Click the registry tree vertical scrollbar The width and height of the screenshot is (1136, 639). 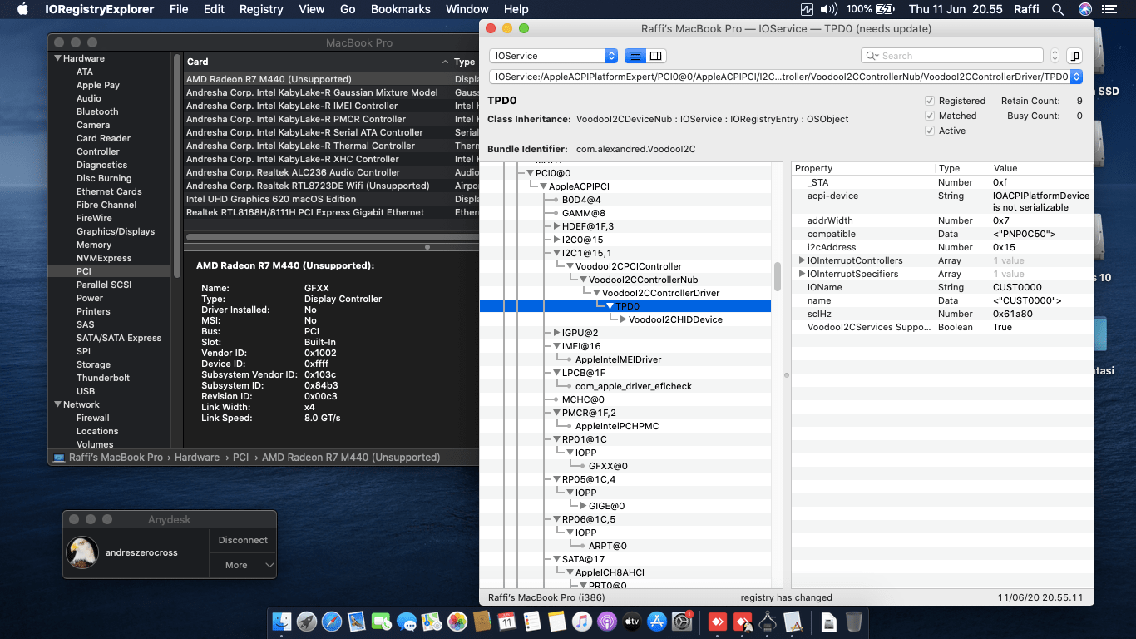[x=778, y=276]
